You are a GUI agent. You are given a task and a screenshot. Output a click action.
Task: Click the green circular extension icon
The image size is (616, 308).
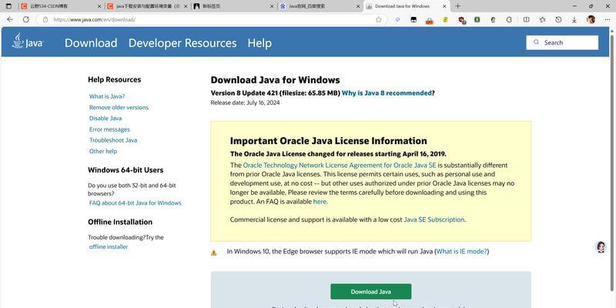[x=445, y=19]
